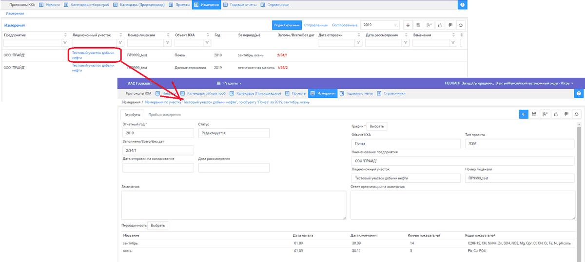Click the thumbs-up approve icon in the detail form
The height and width of the screenshot is (262, 585).
coord(556,114)
